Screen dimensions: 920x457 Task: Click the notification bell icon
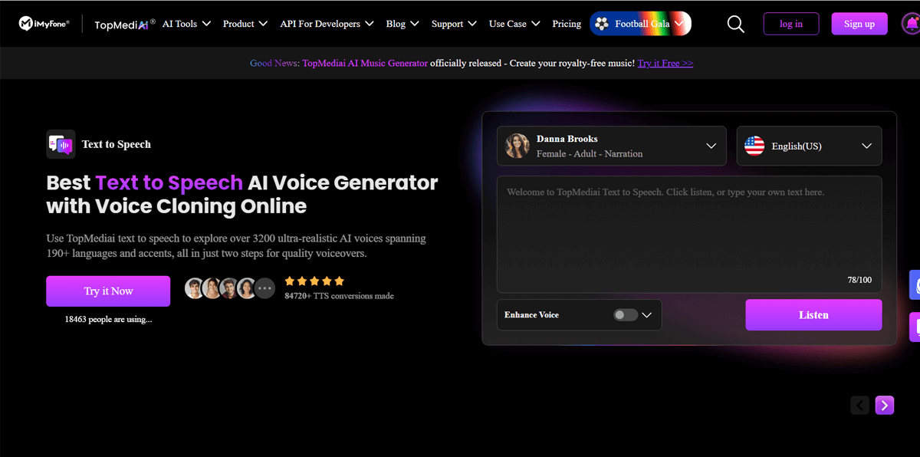pos(911,24)
